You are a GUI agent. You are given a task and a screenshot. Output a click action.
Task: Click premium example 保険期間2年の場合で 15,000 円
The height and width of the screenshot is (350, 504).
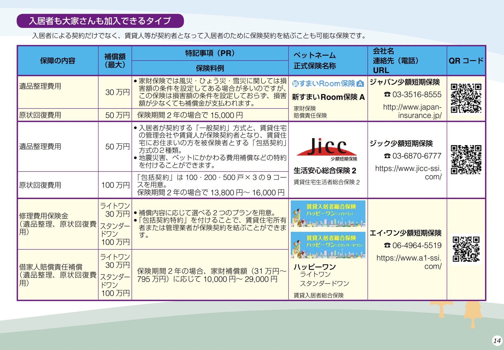point(190,115)
